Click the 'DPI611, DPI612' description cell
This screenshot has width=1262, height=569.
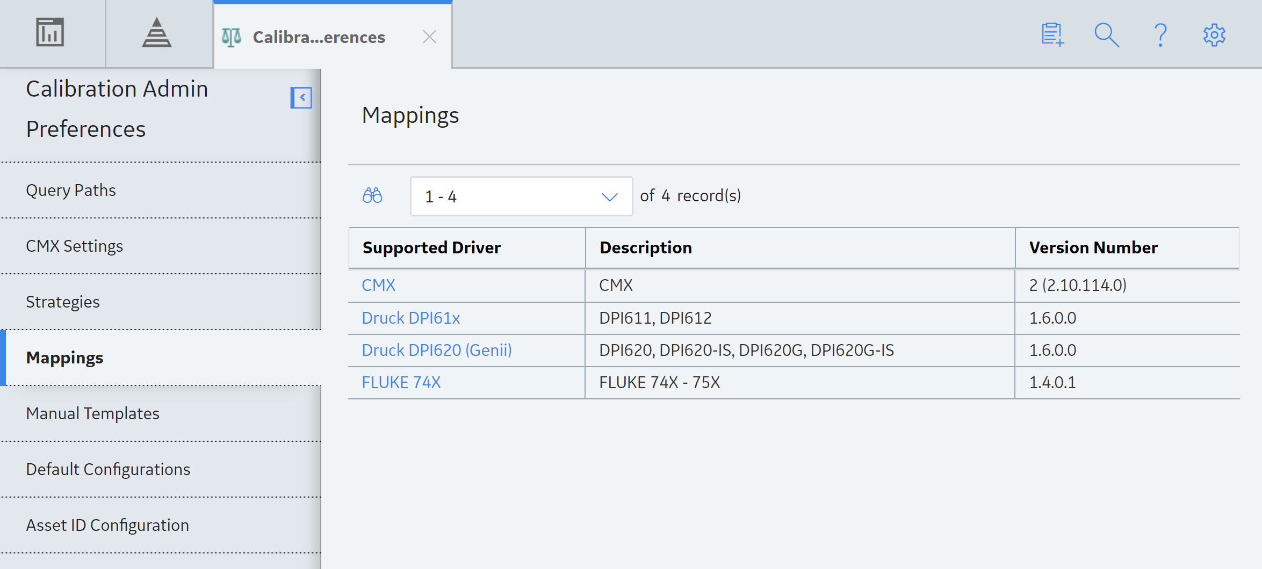pyautogui.click(x=800, y=318)
